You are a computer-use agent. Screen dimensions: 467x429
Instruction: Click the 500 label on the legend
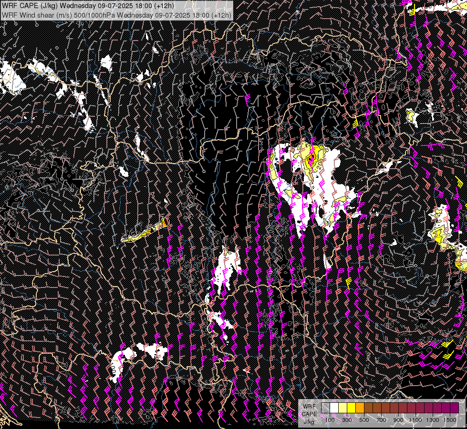point(364,420)
